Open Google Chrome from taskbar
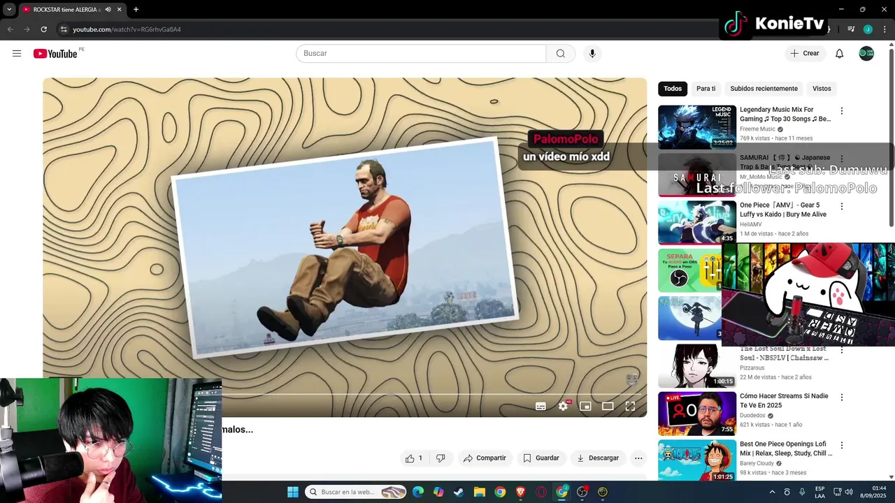Image resolution: width=895 pixels, height=503 pixels. click(500, 492)
